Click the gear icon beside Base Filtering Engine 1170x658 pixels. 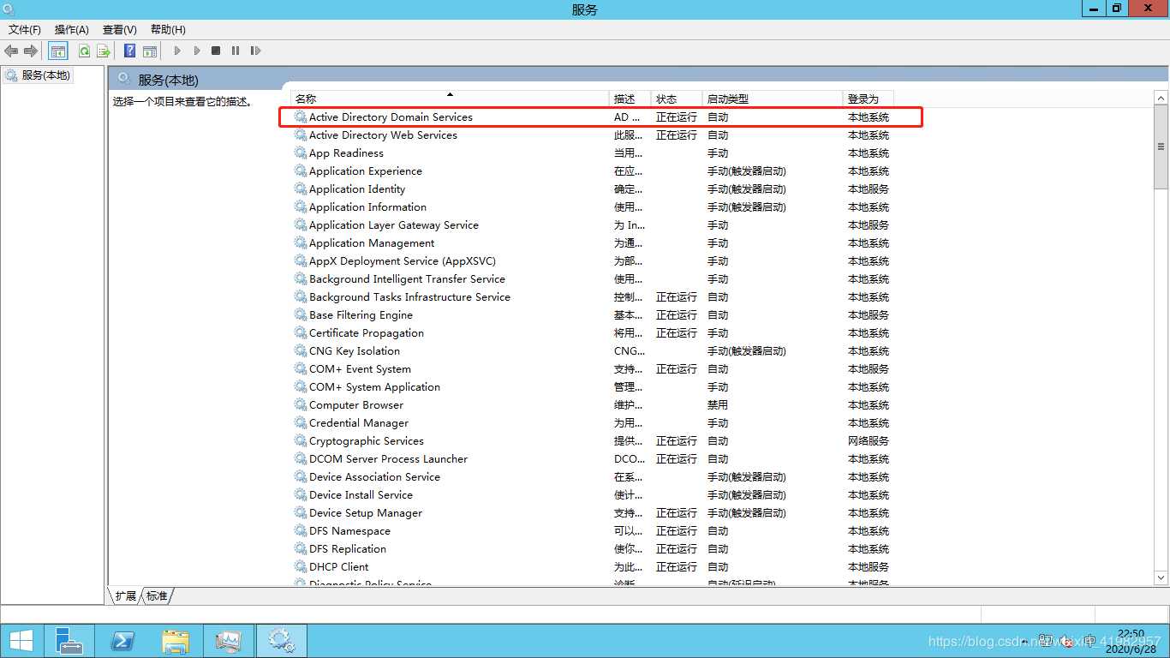point(301,315)
